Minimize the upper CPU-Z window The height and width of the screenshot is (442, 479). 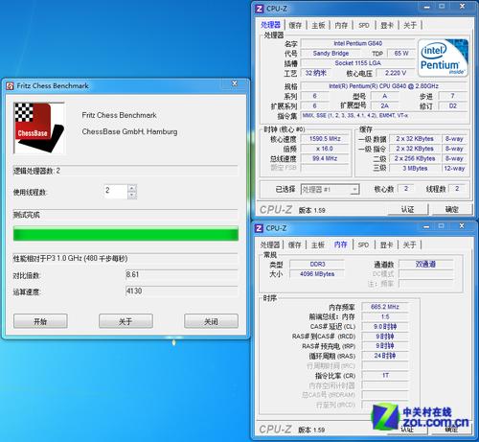pyautogui.click(x=427, y=7)
